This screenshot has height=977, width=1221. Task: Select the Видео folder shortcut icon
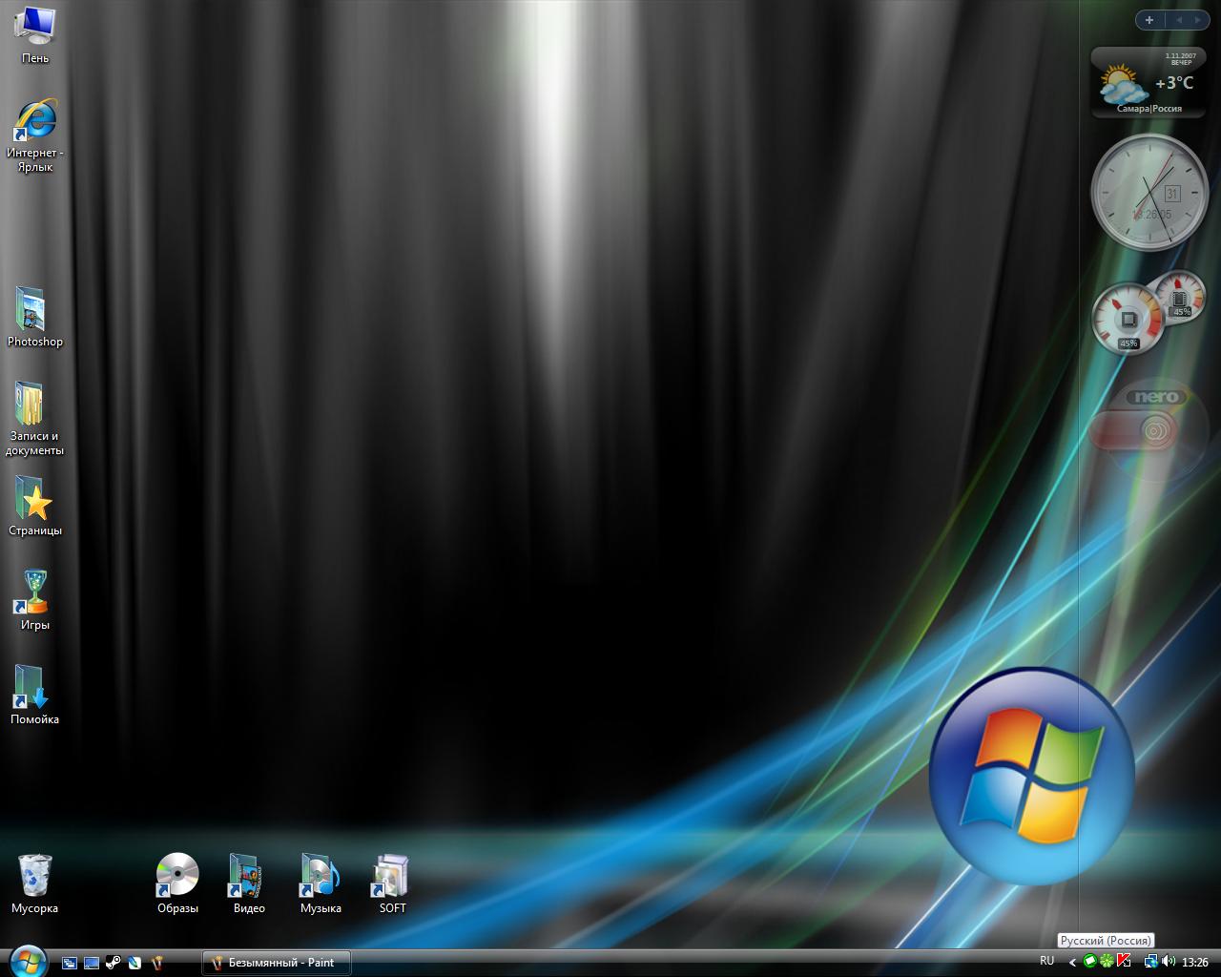[x=249, y=883]
